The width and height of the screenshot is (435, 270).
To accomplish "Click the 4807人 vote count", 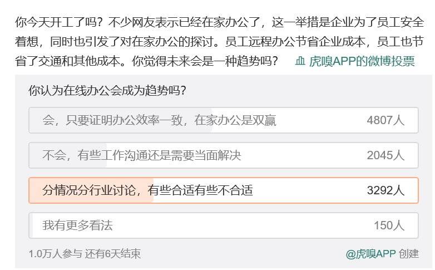I will pyautogui.click(x=385, y=120).
